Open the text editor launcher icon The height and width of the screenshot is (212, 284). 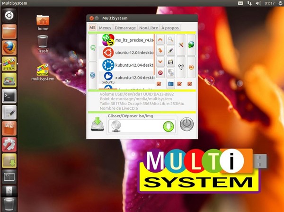(9, 112)
